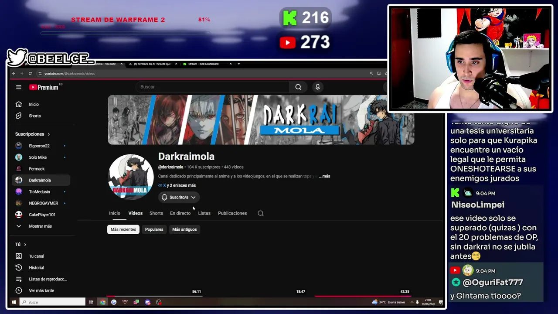Viewport: 558px width, 314px height.
Task: Expand the Tú section
Action: tap(21, 245)
